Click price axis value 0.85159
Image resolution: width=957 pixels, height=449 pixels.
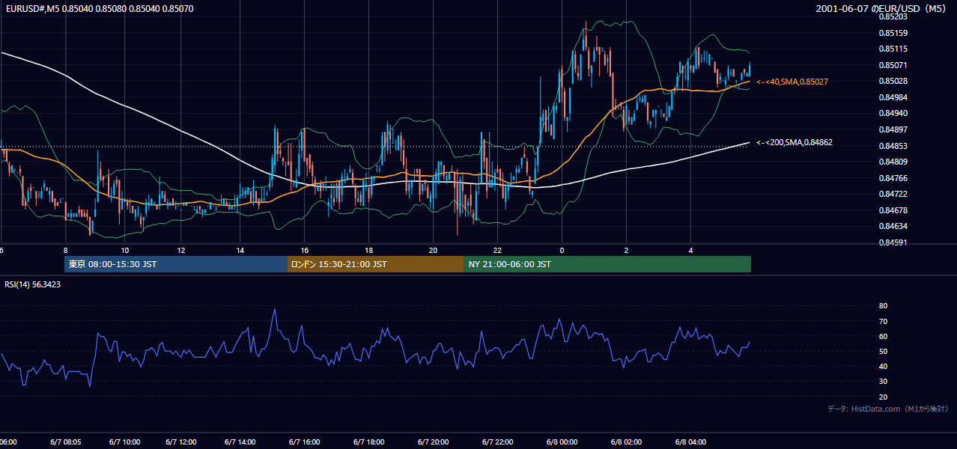pos(893,33)
